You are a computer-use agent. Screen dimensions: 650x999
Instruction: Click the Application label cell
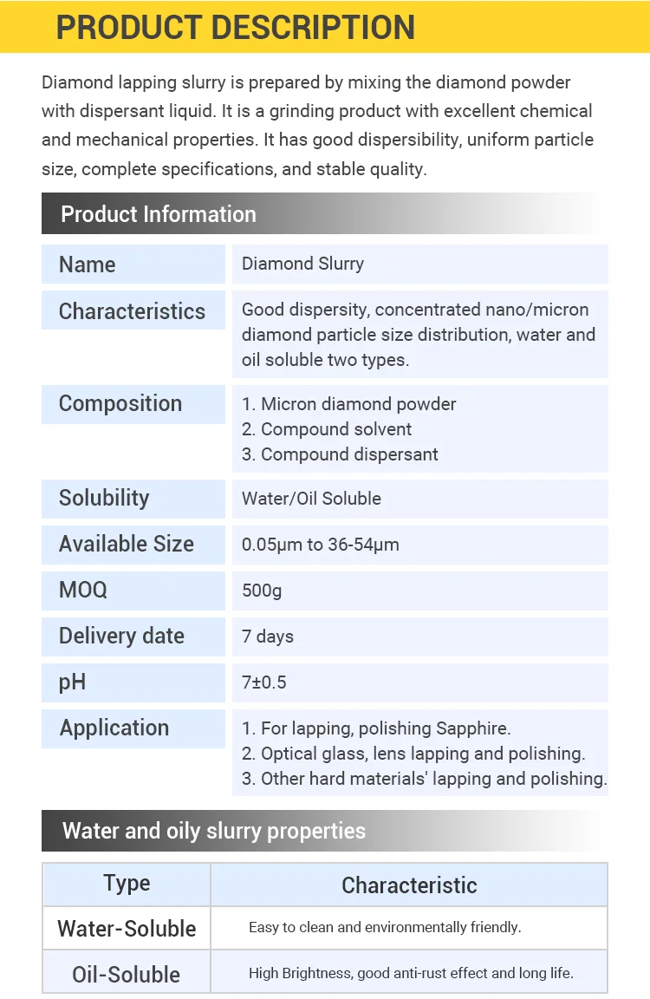[133, 728]
